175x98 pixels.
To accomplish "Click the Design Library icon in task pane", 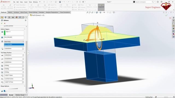I will tap(174, 20).
